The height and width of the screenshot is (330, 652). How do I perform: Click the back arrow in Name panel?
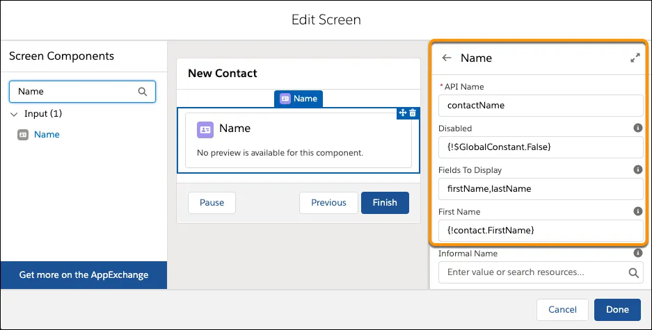[x=447, y=58]
